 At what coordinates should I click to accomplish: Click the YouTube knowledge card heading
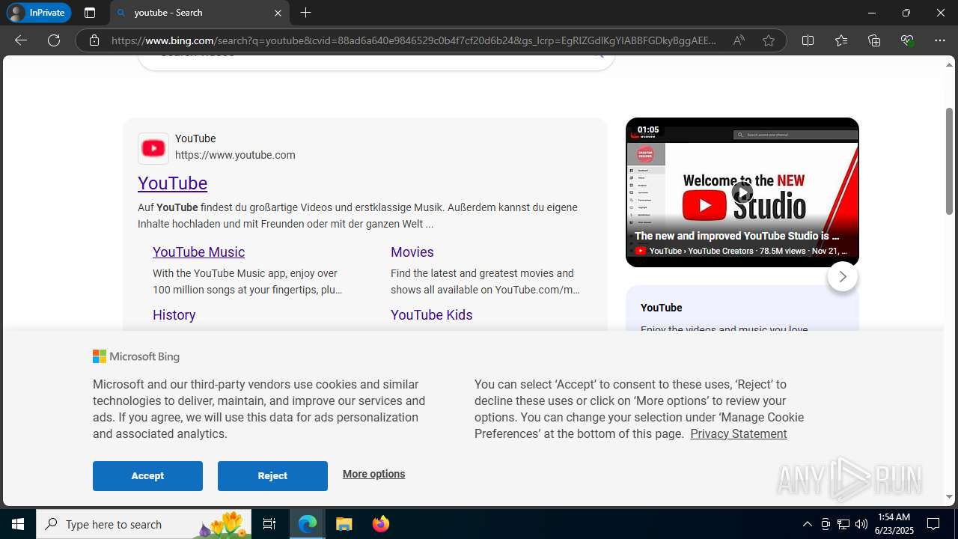tap(662, 308)
